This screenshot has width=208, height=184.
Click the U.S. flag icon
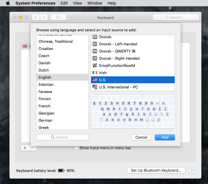(95, 80)
